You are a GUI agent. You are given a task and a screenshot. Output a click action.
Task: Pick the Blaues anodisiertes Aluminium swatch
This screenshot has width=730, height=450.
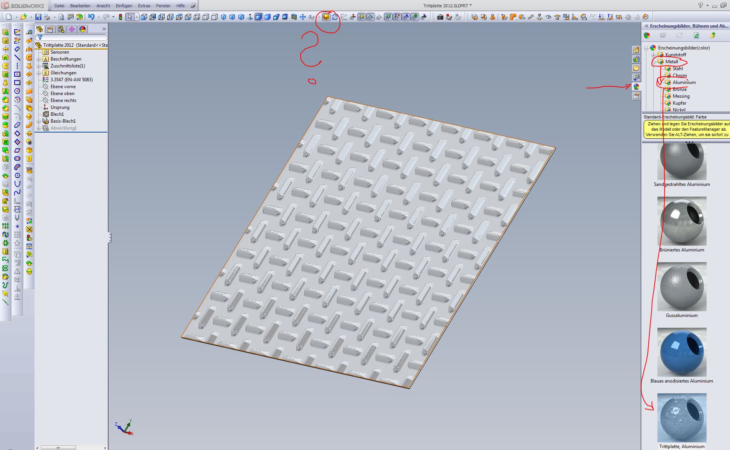[x=682, y=352]
